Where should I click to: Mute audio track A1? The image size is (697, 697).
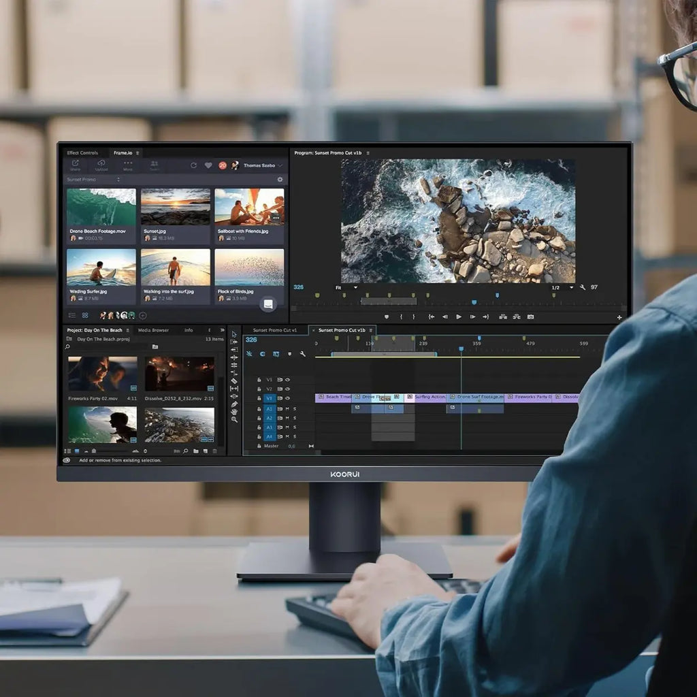click(x=287, y=408)
